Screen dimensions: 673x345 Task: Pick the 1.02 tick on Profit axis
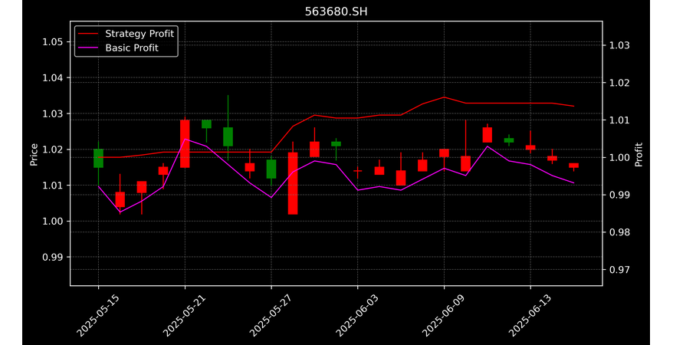620,83
